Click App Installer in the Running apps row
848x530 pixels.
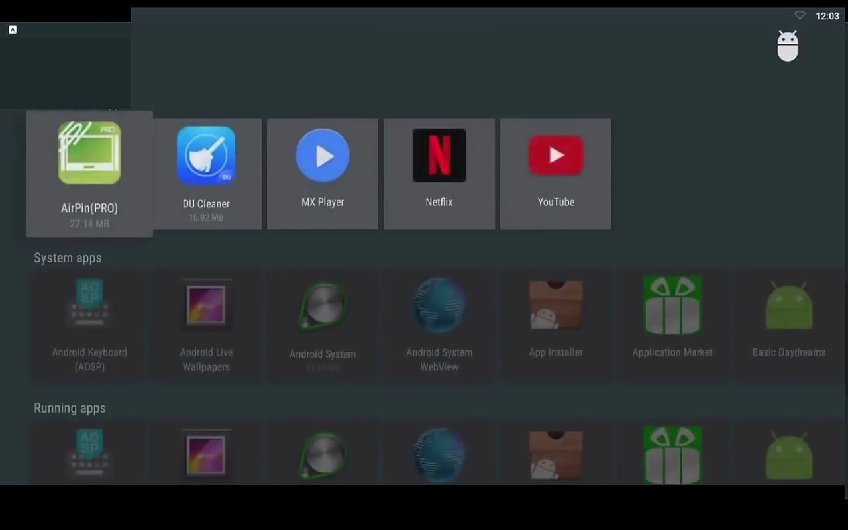[556, 455]
